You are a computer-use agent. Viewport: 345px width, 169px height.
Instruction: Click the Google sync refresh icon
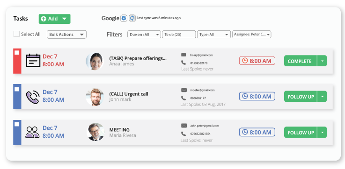pyautogui.click(x=132, y=18)
